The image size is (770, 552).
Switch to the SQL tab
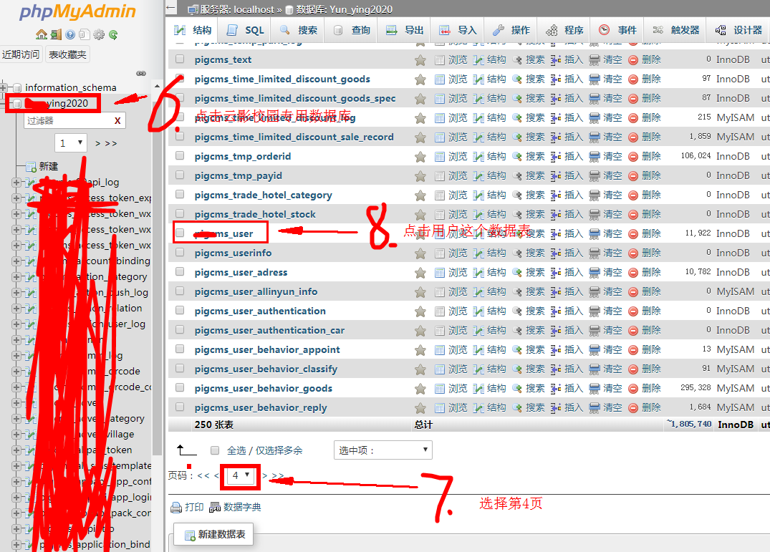click(x=245, y=30)
